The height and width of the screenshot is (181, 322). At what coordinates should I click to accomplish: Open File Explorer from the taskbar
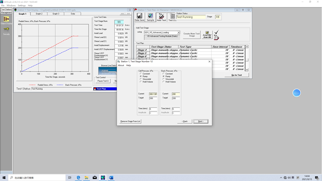click(87, 177)
